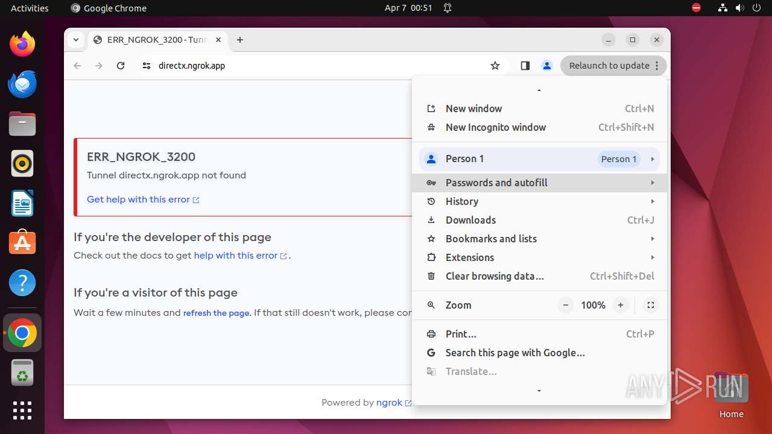View site information icon in address bar
This screenshot has height=434, width=772.
pos(147,66)
